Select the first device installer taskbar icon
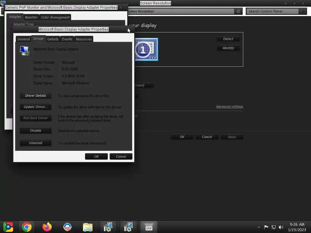This screenshot has height=233, width=311. coord(108,227)
